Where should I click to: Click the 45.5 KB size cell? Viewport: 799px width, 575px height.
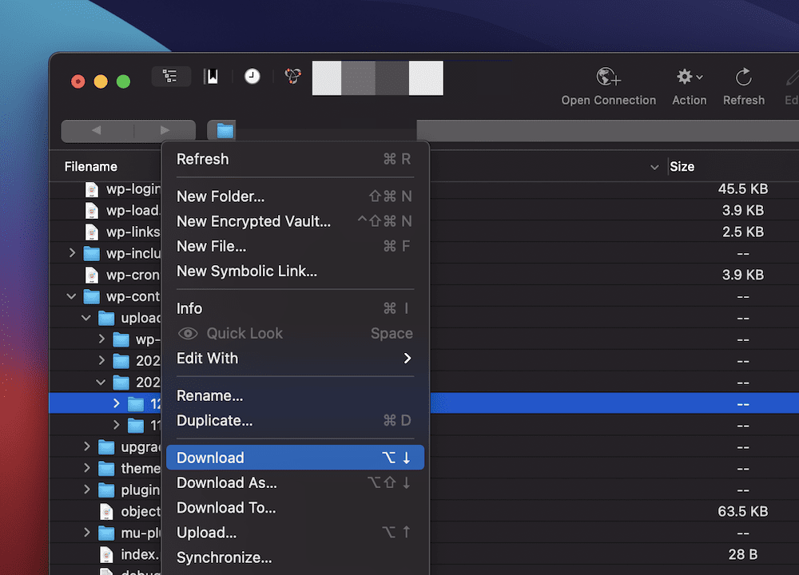(x=742, y=189)
